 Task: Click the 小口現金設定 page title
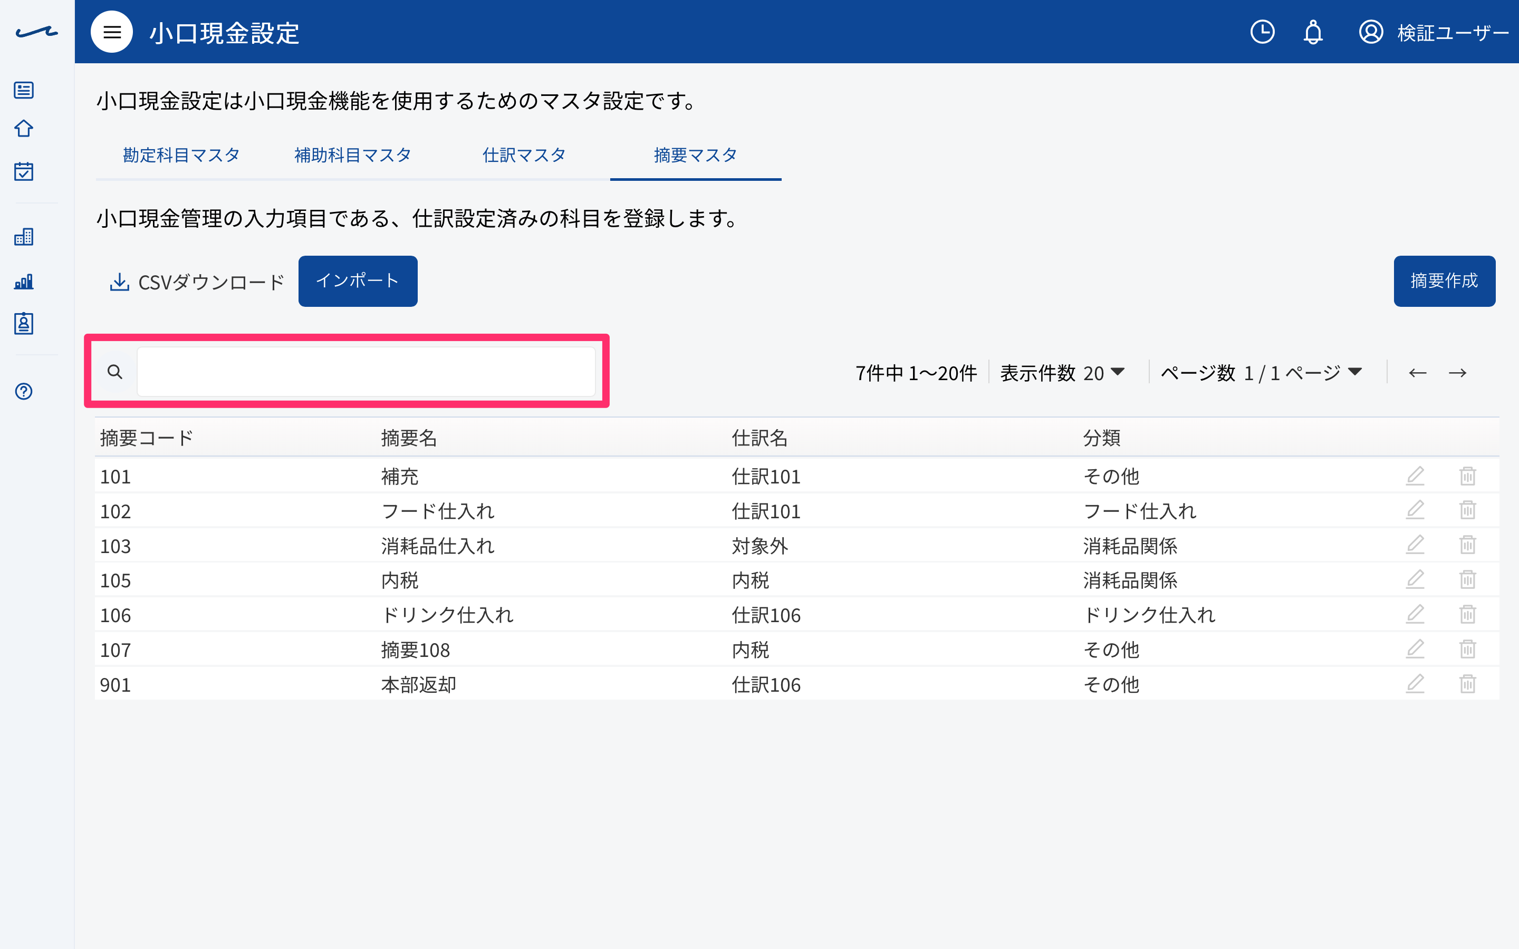click(x=224, y=33)
